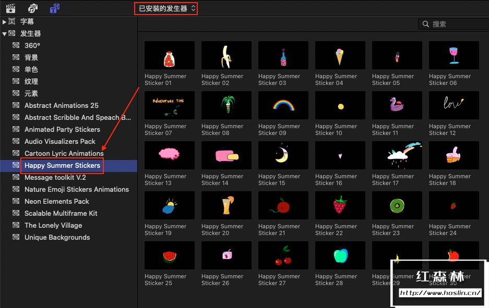
Task: Select the 纹理 generator category
Action: click(31, 82)
